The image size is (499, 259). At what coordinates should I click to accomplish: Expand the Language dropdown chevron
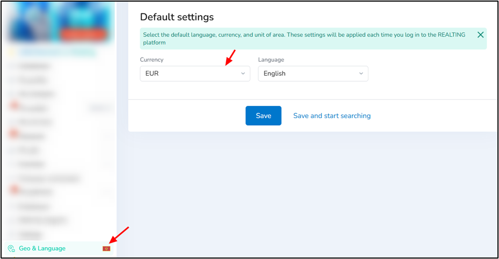(x=361, y=74)
